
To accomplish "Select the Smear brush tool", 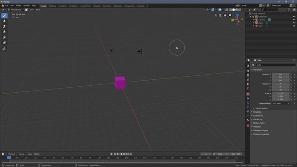I will (4, 26).
